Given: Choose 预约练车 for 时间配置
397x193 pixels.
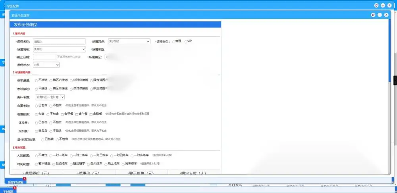Looking at the screenshot, I should point(54,164).
